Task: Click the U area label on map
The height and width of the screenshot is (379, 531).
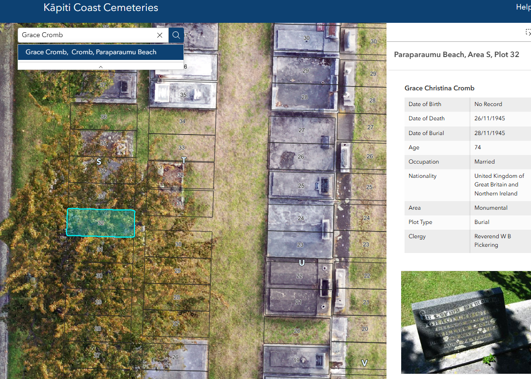Action: click(x=301, y=262)
